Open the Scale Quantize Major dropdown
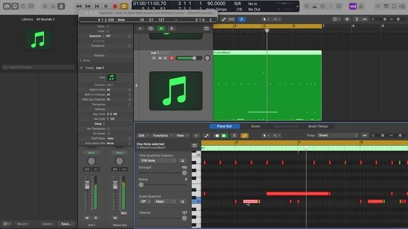 [165, 202]
